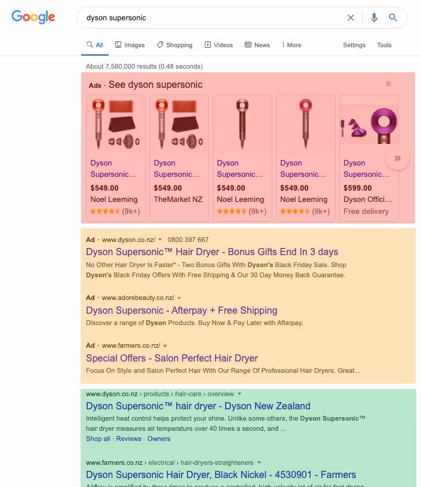Click the Reviews link under the Dyson result
421x487 pixels.
128,439
